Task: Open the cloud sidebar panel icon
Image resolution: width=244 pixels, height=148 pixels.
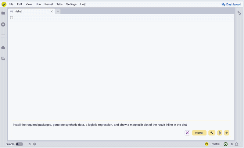Action: (x=3, y=48)
